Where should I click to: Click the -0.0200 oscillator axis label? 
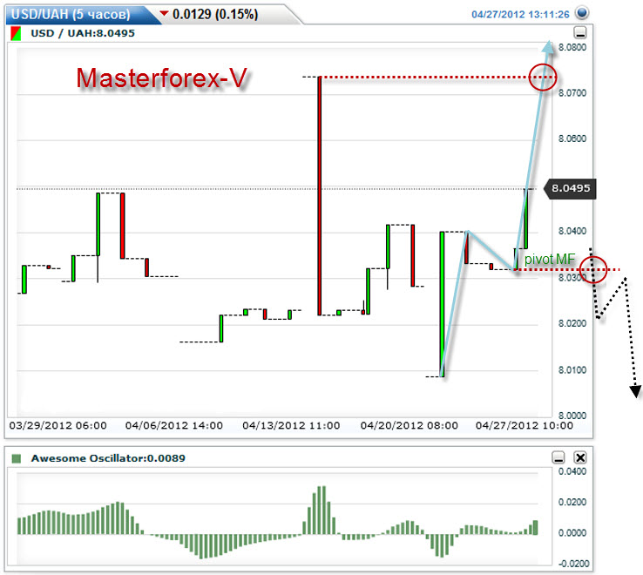coord(572,564)
